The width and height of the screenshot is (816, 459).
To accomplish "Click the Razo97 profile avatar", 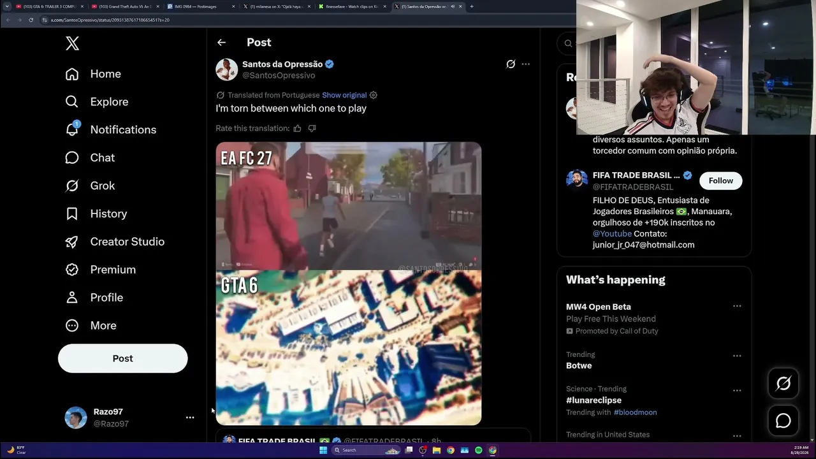I will click(76, 418).
